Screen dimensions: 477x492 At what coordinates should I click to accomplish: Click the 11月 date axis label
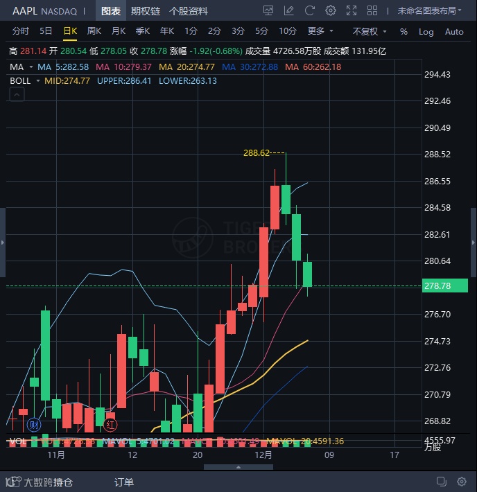tap(56, 455)
